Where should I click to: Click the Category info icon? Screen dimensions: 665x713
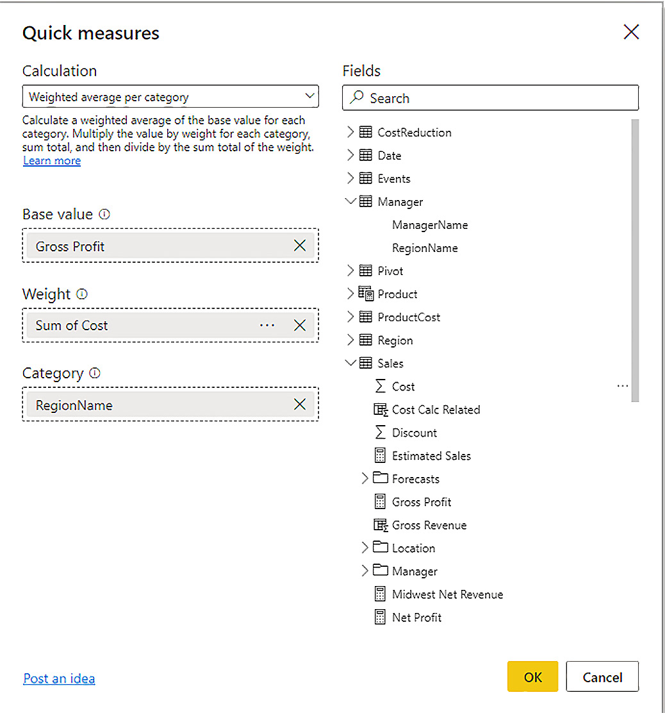pos(95,373)
